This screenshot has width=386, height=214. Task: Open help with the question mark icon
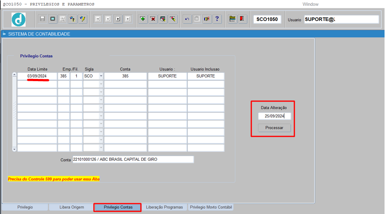point(217,19)
